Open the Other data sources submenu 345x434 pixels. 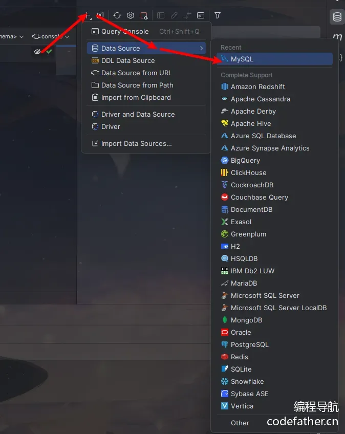click(x=240, y=423)
